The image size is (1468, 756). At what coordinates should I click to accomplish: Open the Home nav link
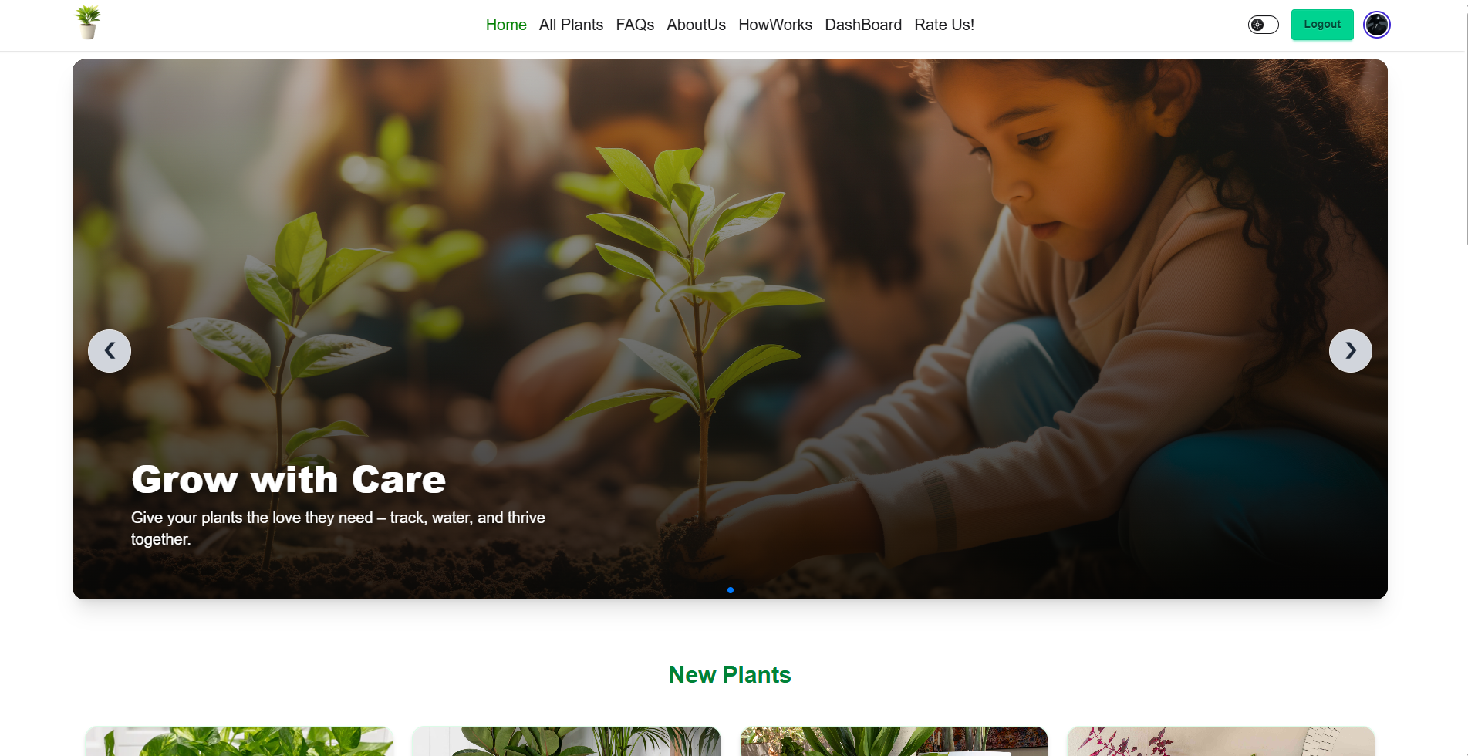tap(506, 25)
